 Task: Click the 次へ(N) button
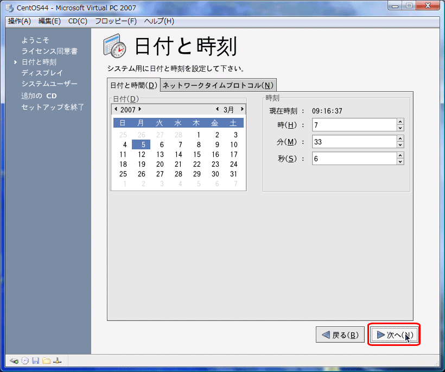click(x=394, y=335)
